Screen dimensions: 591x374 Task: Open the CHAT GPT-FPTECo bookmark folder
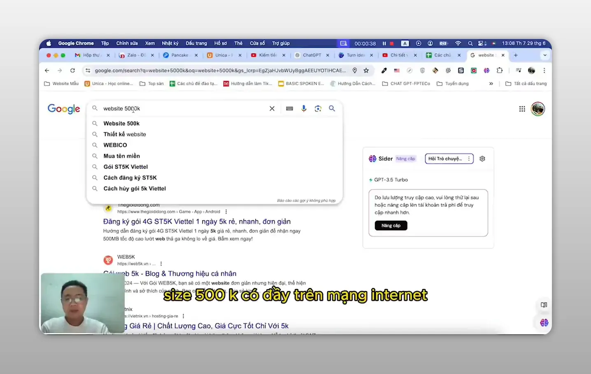pos(406,83)
